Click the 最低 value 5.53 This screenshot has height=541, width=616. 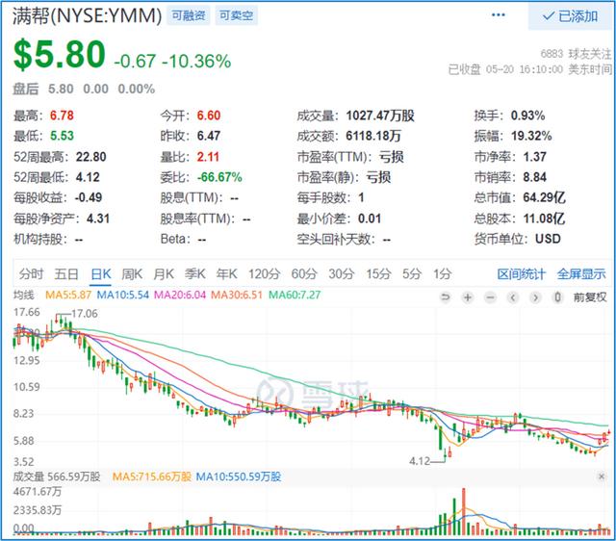tap(62, 136)
